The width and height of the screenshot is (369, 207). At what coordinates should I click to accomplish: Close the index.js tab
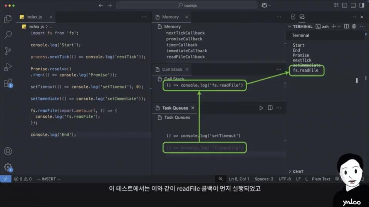point(51,17)
